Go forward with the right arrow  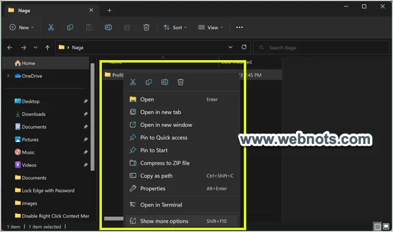tap(24, 47)
